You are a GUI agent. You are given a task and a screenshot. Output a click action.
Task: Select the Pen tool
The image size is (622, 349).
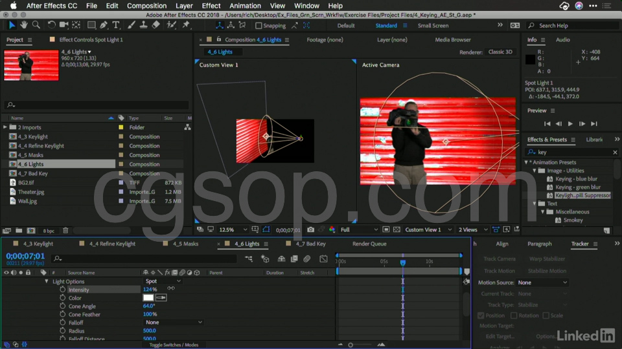[x=104, y=25]
